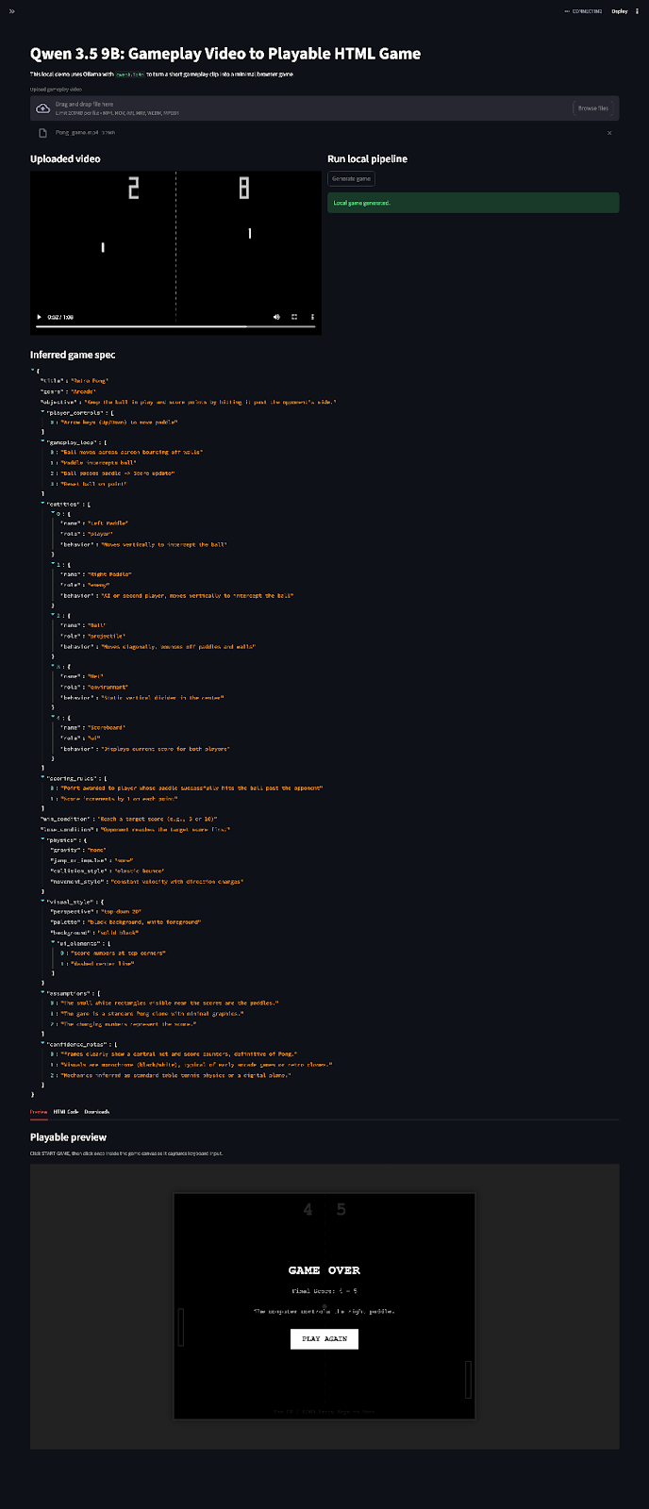This screenshot has width=649, height=1509.
Task: Click the cloud upload icon in the uploader
Action: 43,108
